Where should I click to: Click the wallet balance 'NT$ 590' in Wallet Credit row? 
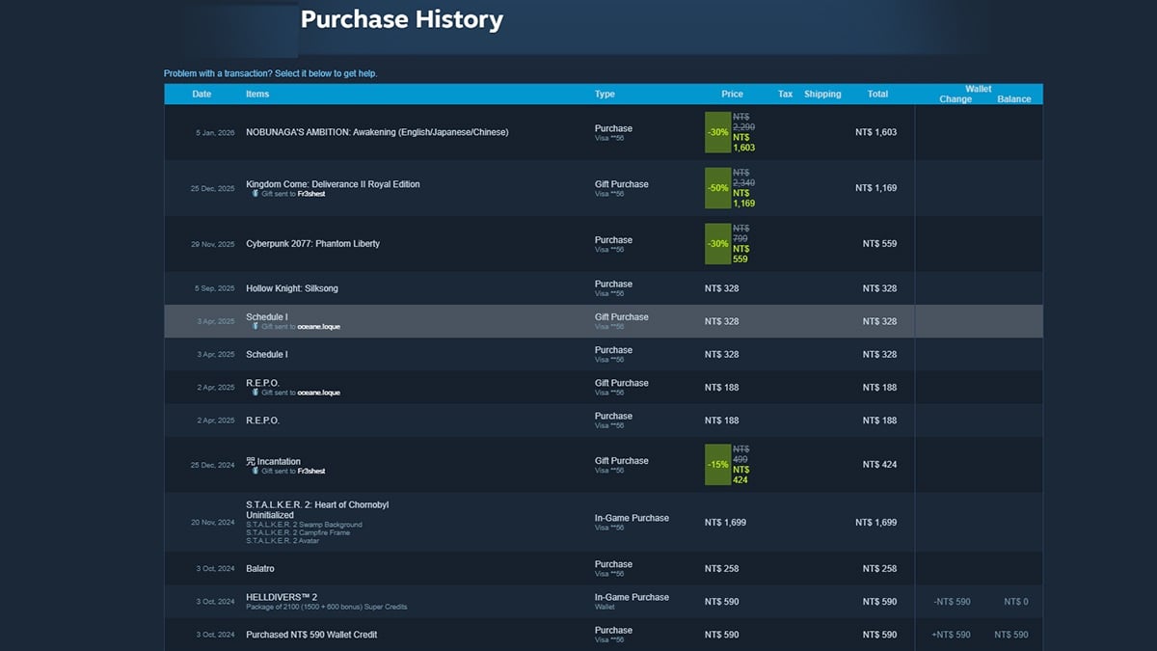1011,635
